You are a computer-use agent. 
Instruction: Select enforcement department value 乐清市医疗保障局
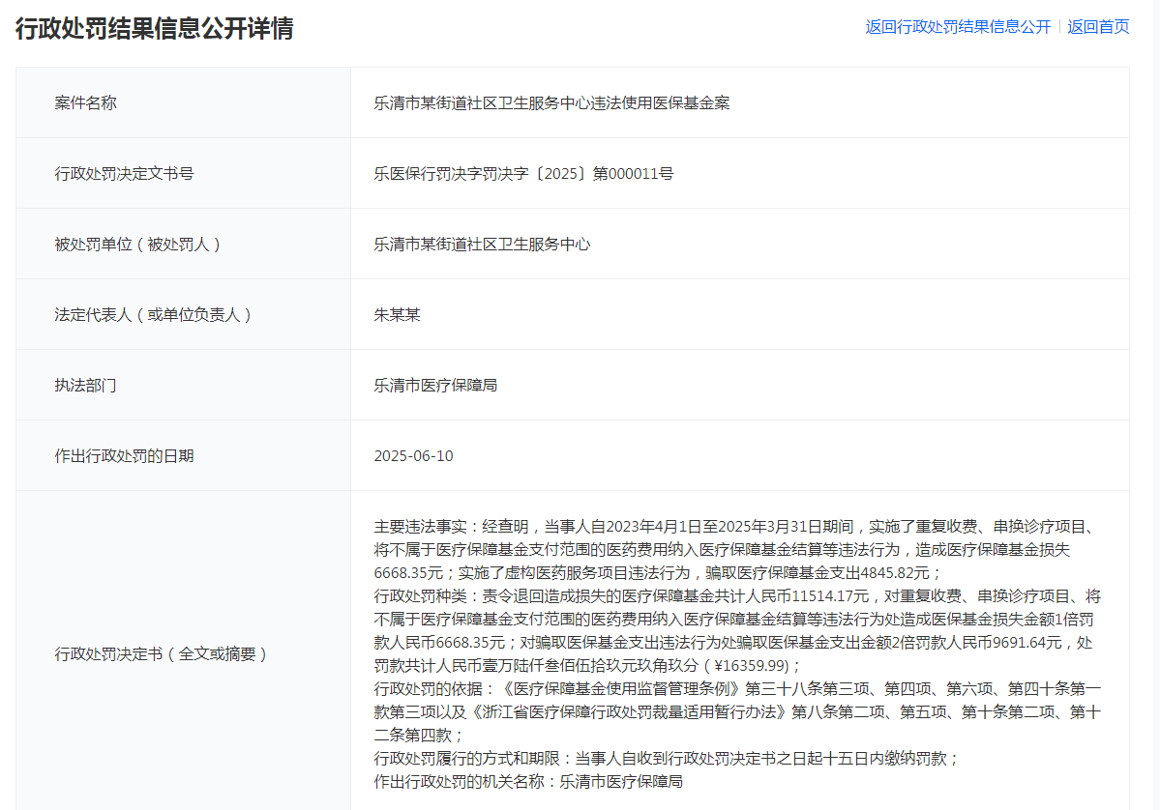[435, 385]
